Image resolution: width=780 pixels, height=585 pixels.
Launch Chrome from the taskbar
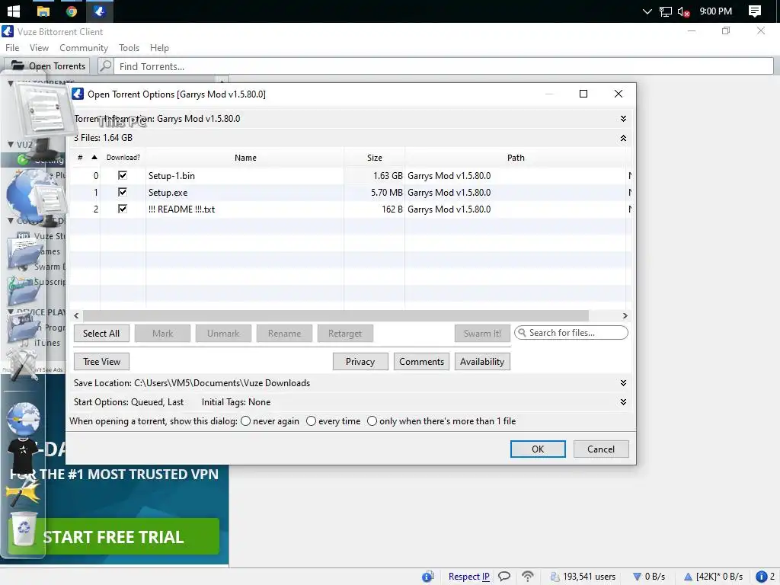coord(72,11)
